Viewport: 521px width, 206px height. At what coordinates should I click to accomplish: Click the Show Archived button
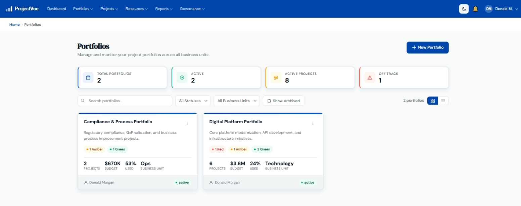(284, 101)
